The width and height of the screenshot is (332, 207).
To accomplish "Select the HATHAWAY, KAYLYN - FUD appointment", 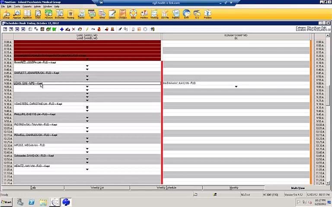I will pos(179,83).
